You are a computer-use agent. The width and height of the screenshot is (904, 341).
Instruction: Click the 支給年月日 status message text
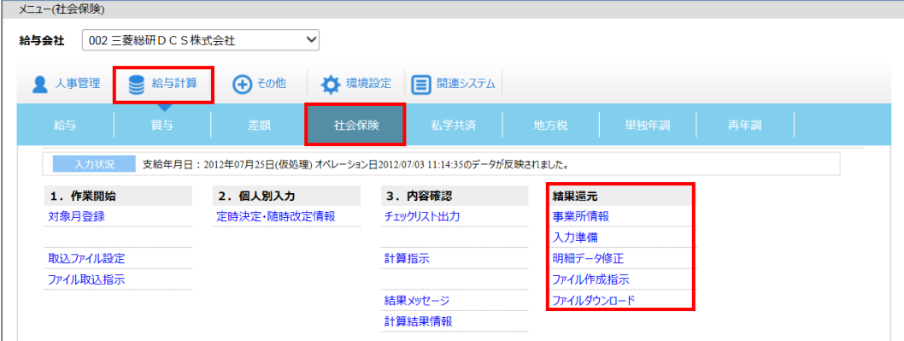click(356, 165)
